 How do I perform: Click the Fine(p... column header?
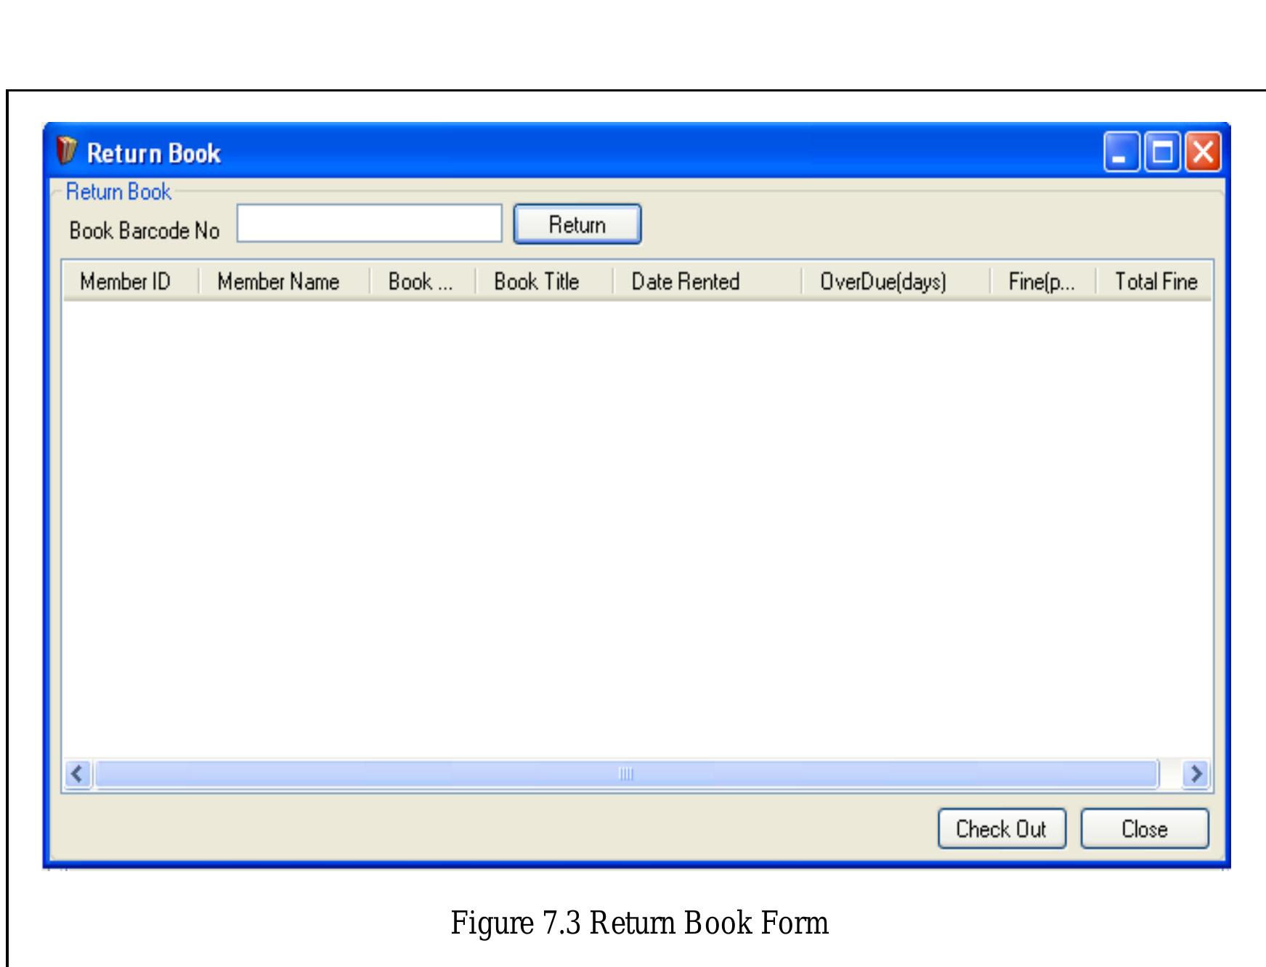point(1043,282)
